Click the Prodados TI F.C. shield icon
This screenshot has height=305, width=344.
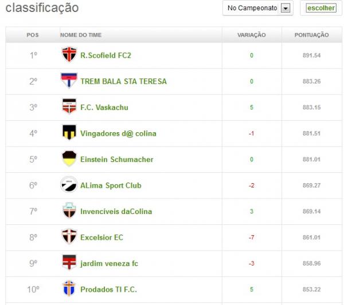pyautogui.click(x=69, y=289)
